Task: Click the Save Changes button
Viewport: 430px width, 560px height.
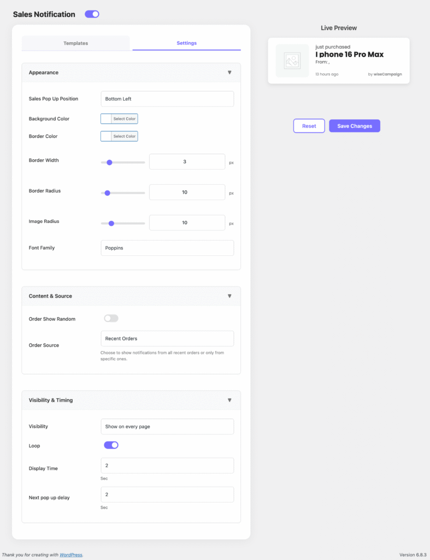Action: click(354, 126)
